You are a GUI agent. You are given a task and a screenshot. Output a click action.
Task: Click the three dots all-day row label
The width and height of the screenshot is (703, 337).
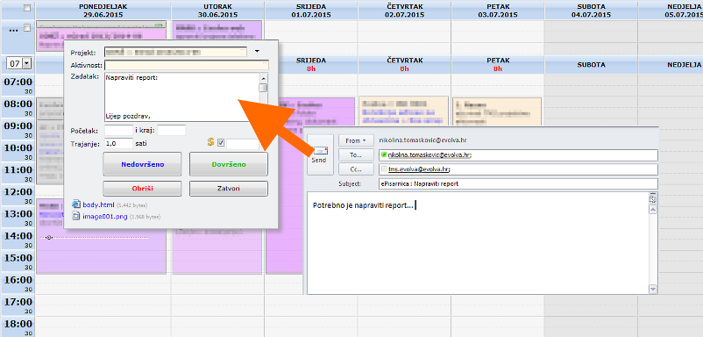point(13,29)
